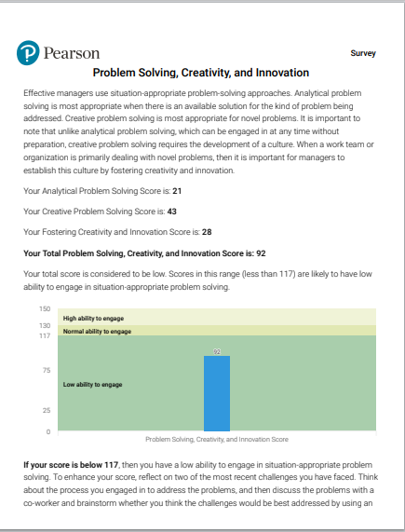Click the Fostering Creativity and Innovation Score 28
Image resolution: width=405 pixels, height=532 pixels.
pyautogui.click(x=207, y=232)
